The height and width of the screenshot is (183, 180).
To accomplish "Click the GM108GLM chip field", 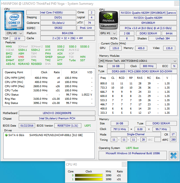I will 148,23.
